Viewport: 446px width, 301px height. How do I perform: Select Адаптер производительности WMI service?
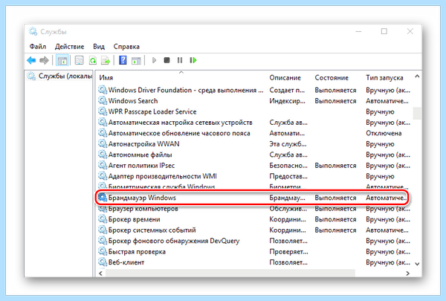click(253, 176)
